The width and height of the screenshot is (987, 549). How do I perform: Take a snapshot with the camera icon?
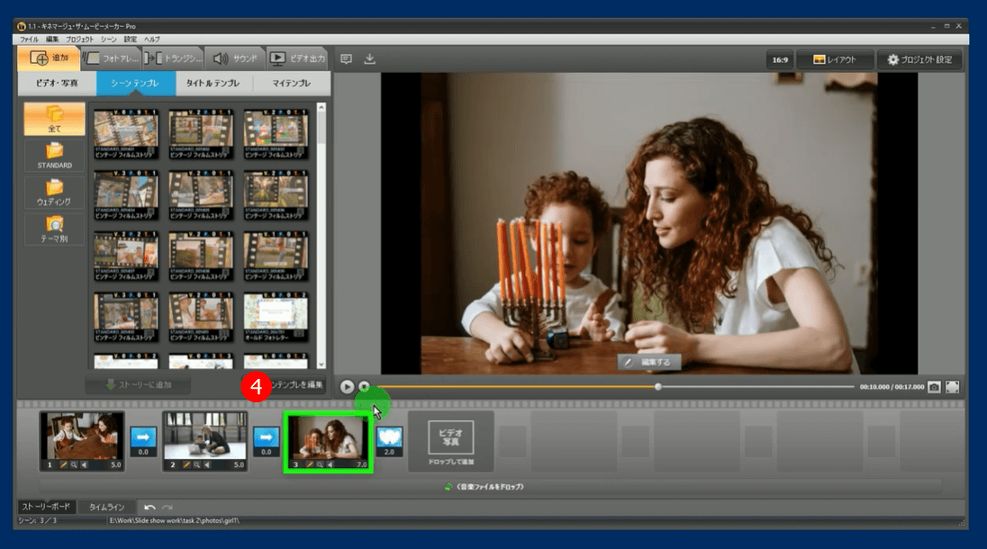(x=934, y=386)
